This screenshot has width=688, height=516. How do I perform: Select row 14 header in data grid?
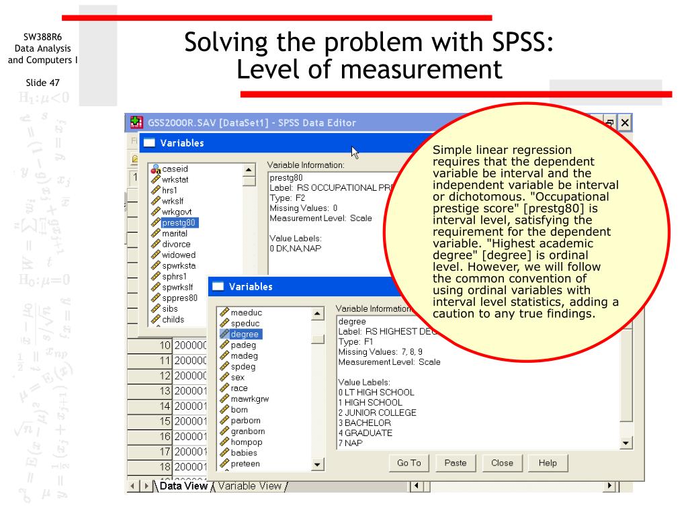[150, 406]
